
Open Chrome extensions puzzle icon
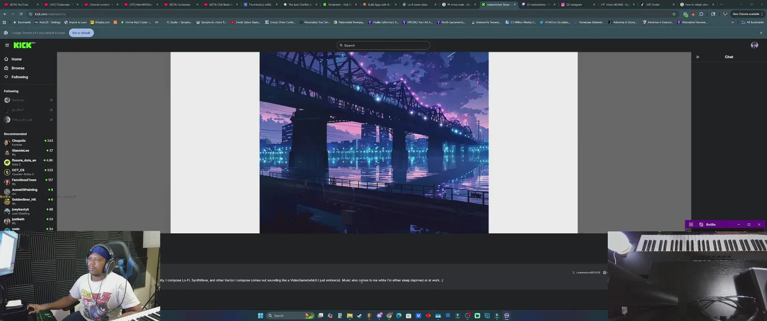pyautogui.click(x=701, y=14)
